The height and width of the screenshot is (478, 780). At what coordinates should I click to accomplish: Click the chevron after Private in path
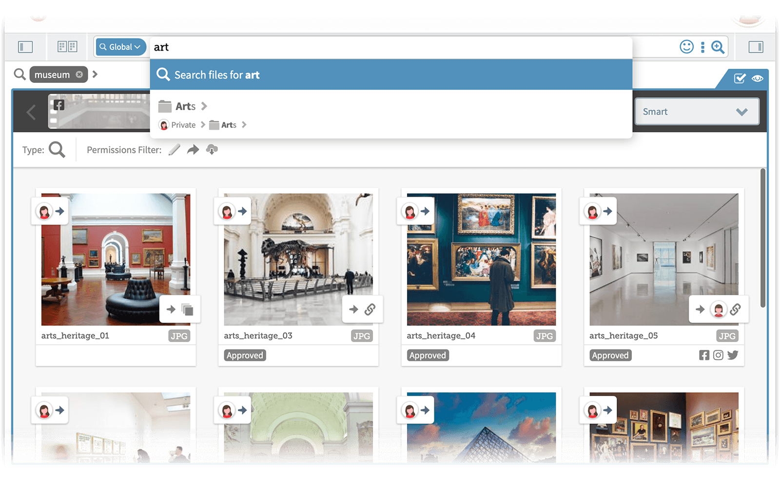tap(203, 125)
